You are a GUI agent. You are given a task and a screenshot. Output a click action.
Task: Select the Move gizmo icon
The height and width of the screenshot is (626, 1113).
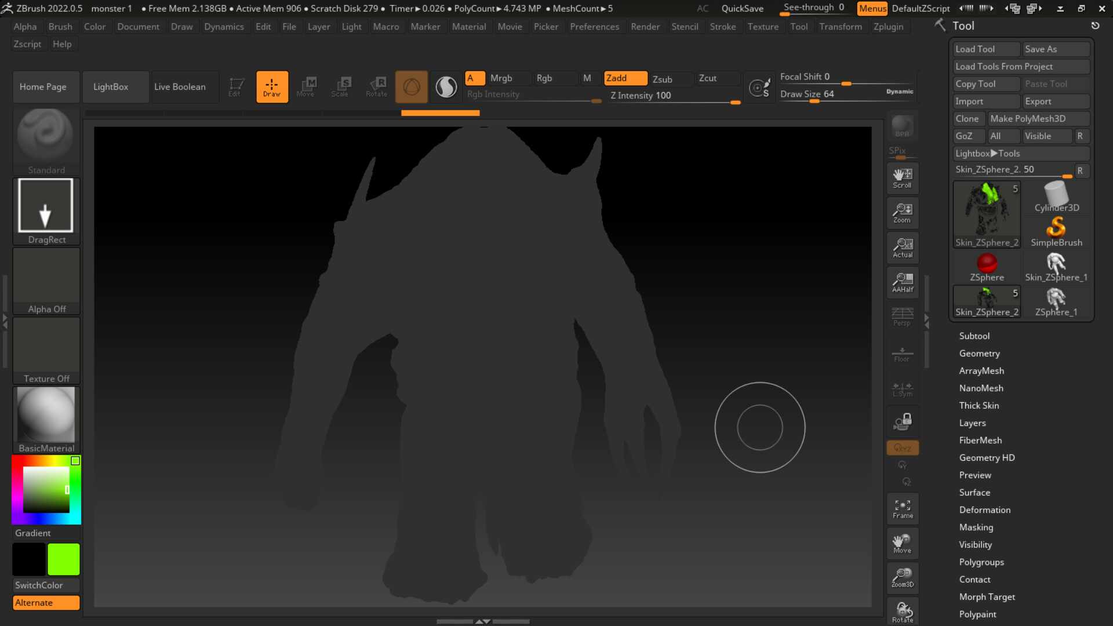[305, 87]
